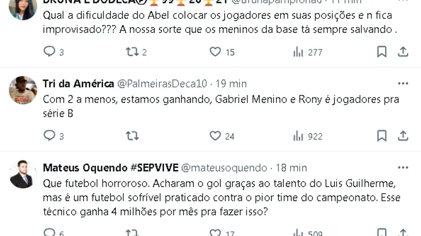
Task: Reply to Bruna's tweet about Abel
Action: (49, 52)
